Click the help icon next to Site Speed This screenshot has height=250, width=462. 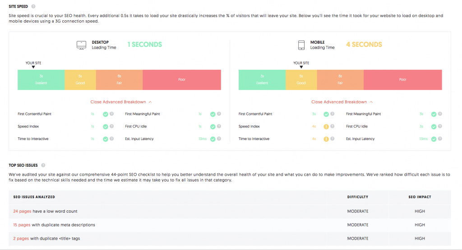click(x=33, y=6)
